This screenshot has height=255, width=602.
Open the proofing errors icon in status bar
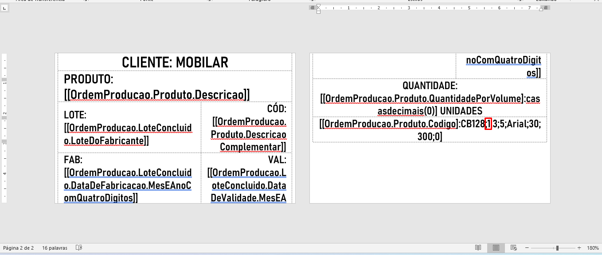point(79,248)
